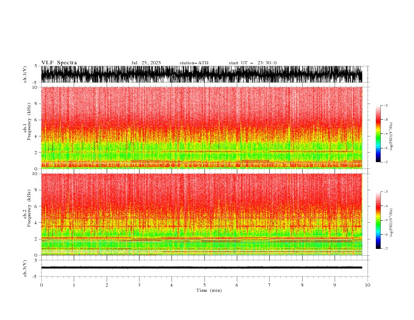The width and height of the screenshot is (414, 320).
Task: Click the time axis tick label "4"
Action: click(x=171, y=285)
